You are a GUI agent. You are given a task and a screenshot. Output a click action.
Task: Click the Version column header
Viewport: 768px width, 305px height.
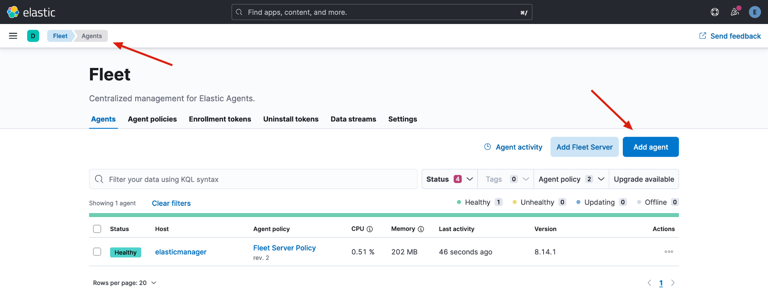(545, 229)
